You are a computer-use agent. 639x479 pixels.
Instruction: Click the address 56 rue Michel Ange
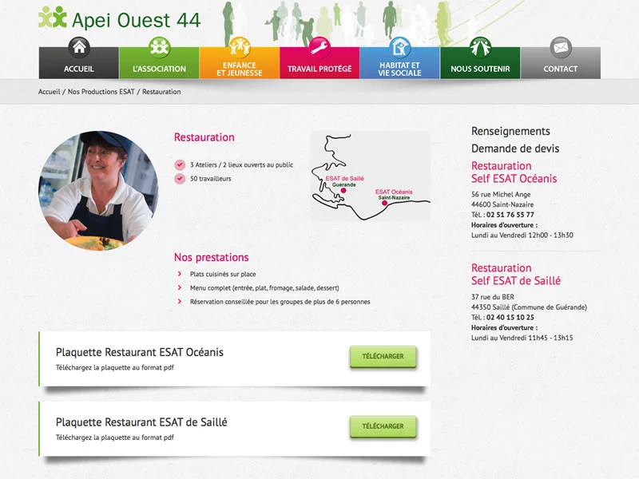(501, 194)
